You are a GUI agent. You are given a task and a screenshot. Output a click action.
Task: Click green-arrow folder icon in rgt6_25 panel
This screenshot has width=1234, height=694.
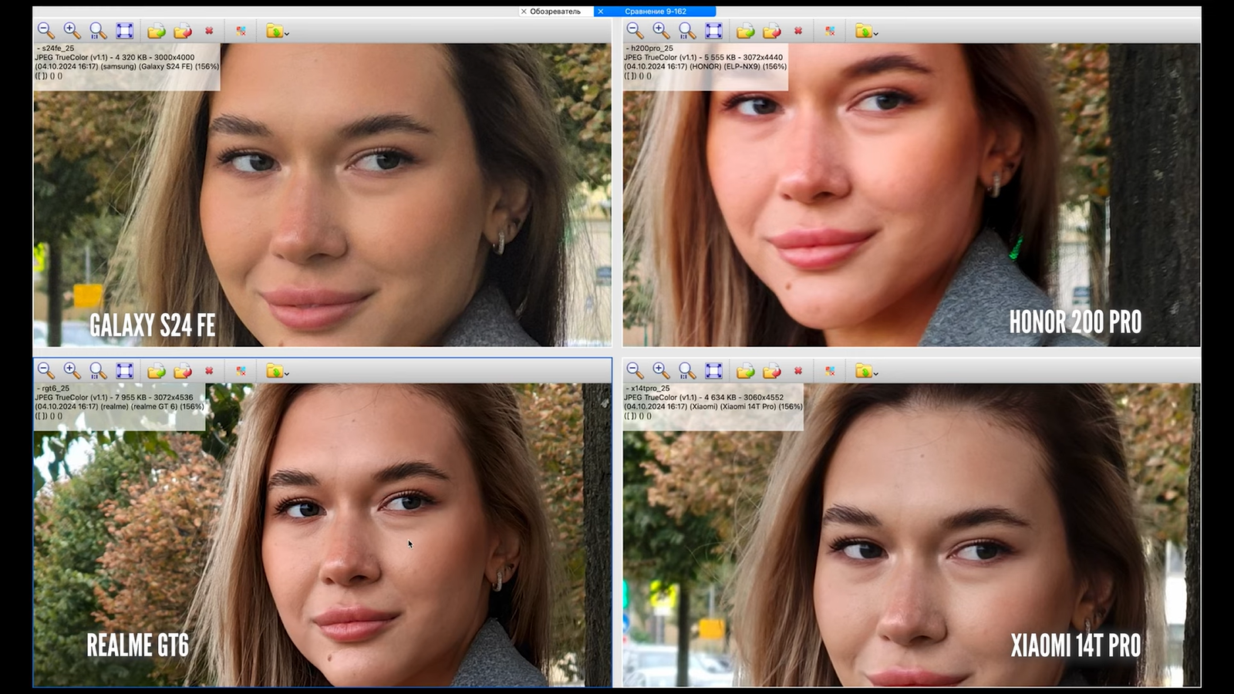pyautogui.click(x=157, y=371)
